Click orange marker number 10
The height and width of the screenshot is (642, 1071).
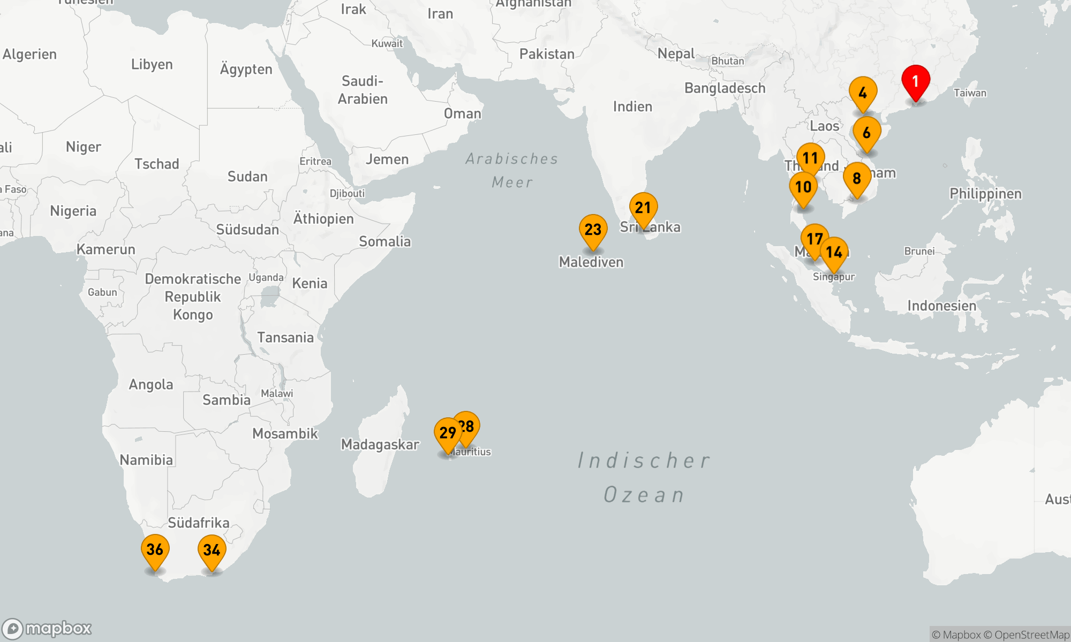click(803, 187)
